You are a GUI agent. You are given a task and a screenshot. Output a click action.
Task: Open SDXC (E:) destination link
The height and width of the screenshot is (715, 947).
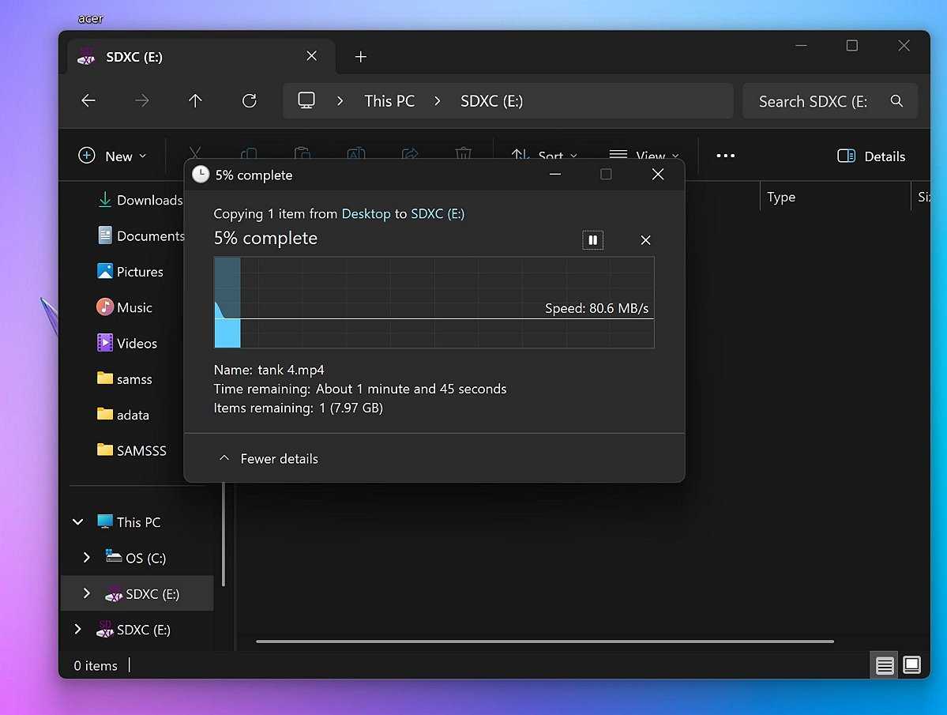coord(437,214)
